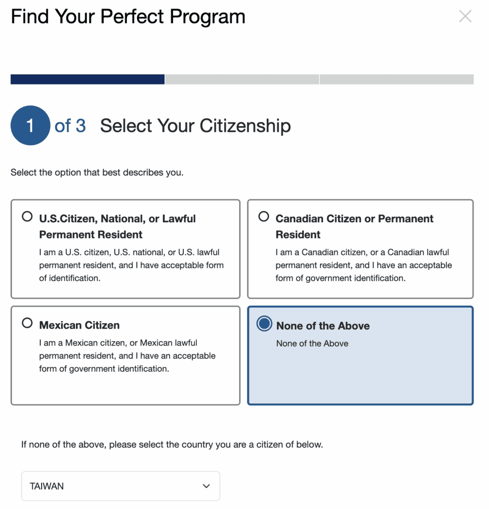This screenshot has height=509, width=489.
Task: Click the TAIWAN text inside the dropdown
Action: click(x=46, y=486)
